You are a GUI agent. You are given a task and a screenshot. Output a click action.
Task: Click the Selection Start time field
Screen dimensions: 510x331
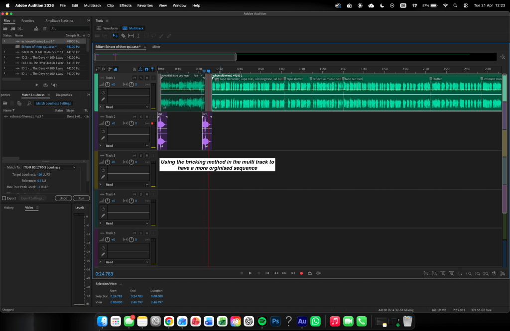116,296
